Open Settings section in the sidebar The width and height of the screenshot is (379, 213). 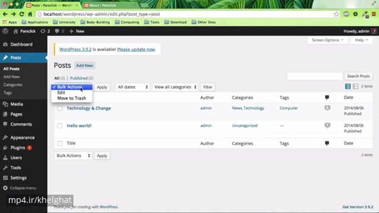tap(24, 178)
